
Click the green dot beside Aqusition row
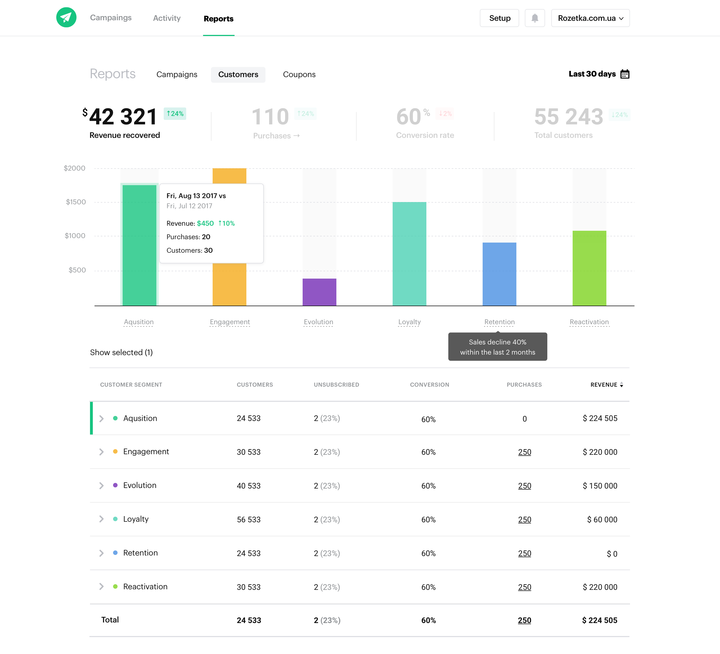coord(115,418)
